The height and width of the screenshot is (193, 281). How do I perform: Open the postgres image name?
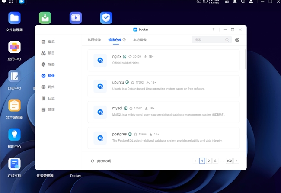(x=119, y=134)
